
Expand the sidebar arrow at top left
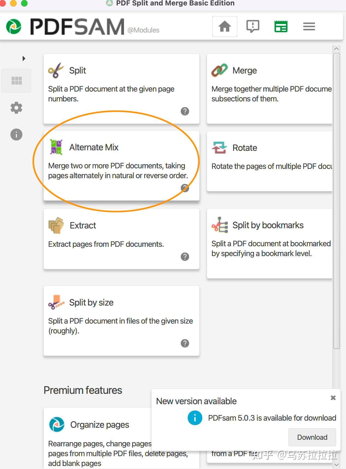pyautogui.click(x=24, y=58)
